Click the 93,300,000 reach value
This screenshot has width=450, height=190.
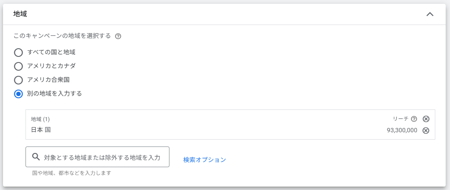[x=402, y=131]
